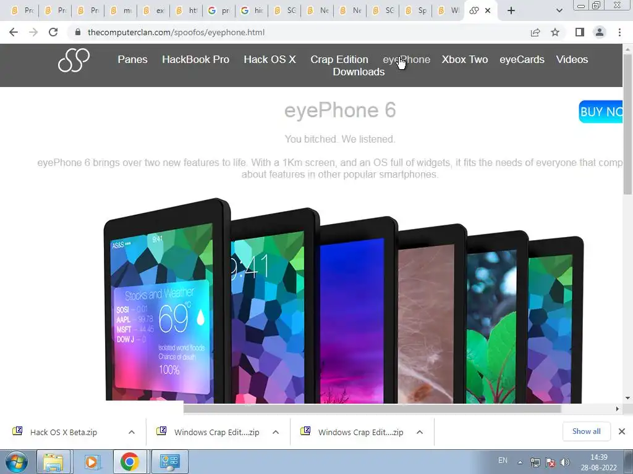Open Action Center flag icon
The height and width of the screenshot is (474, 633).
coord(550,462)
